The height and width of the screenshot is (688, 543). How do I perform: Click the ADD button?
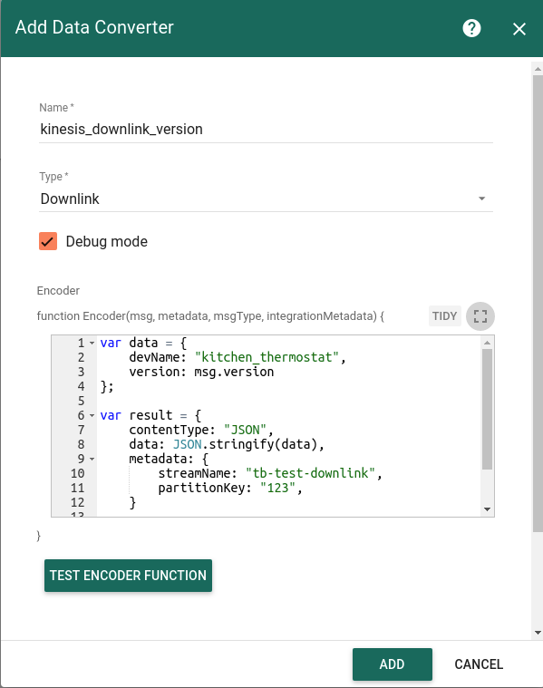click(x=392, y=664)
